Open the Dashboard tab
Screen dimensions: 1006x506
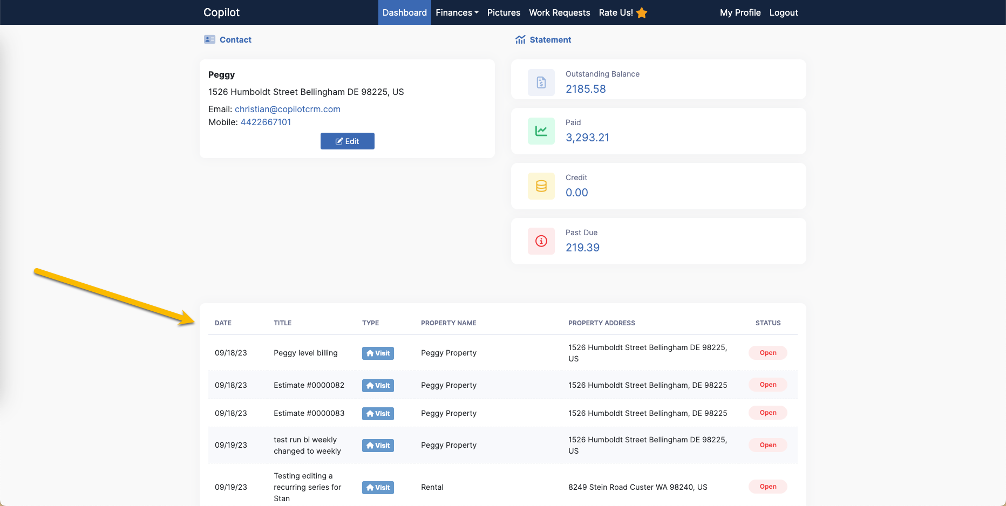pyautogui.click(x=405, y=12)
